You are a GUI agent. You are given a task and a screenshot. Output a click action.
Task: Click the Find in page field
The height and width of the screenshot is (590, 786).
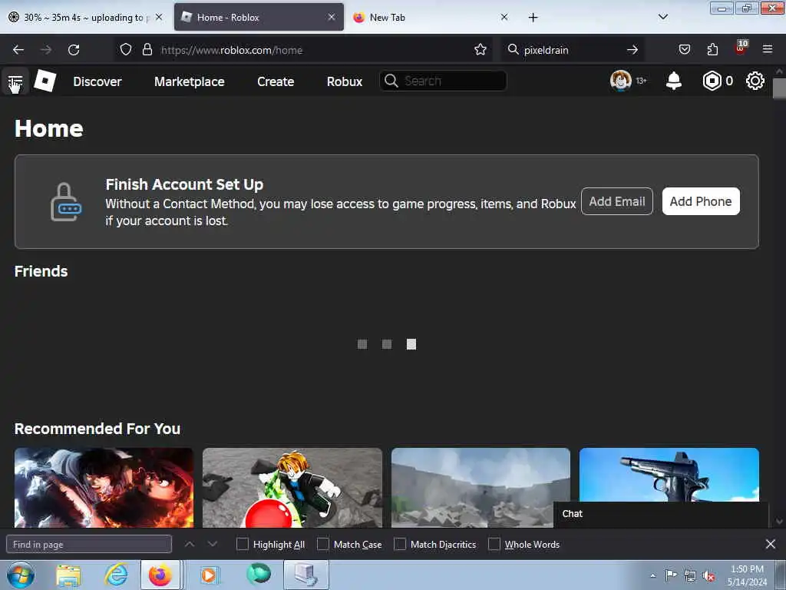[89, 544]
